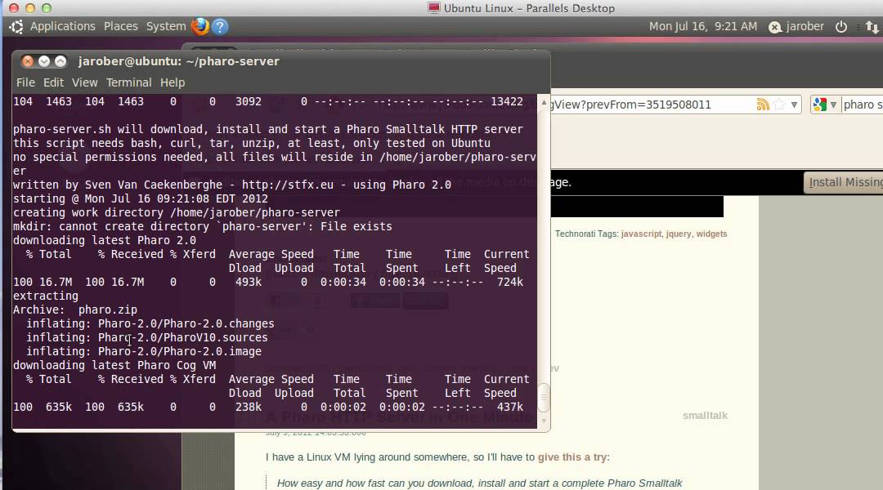Viewport: 883px width, 490px height.
Task: Open the Help launcher question-mark icon
Action: 220,26
